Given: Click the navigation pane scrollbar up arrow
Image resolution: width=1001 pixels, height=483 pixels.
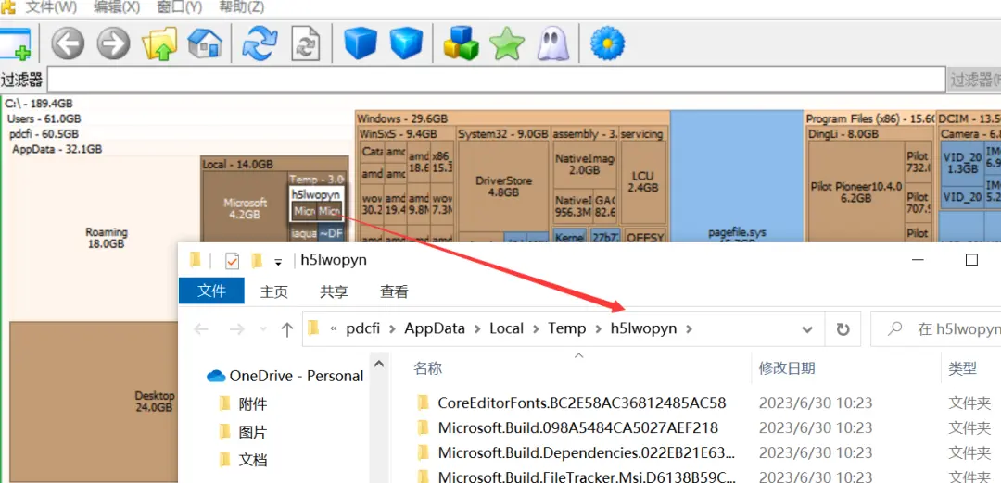Looking at the screenshot, I should tap(378, 365).
